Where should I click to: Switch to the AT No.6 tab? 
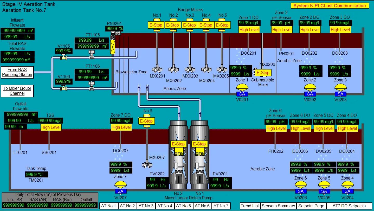202,206
